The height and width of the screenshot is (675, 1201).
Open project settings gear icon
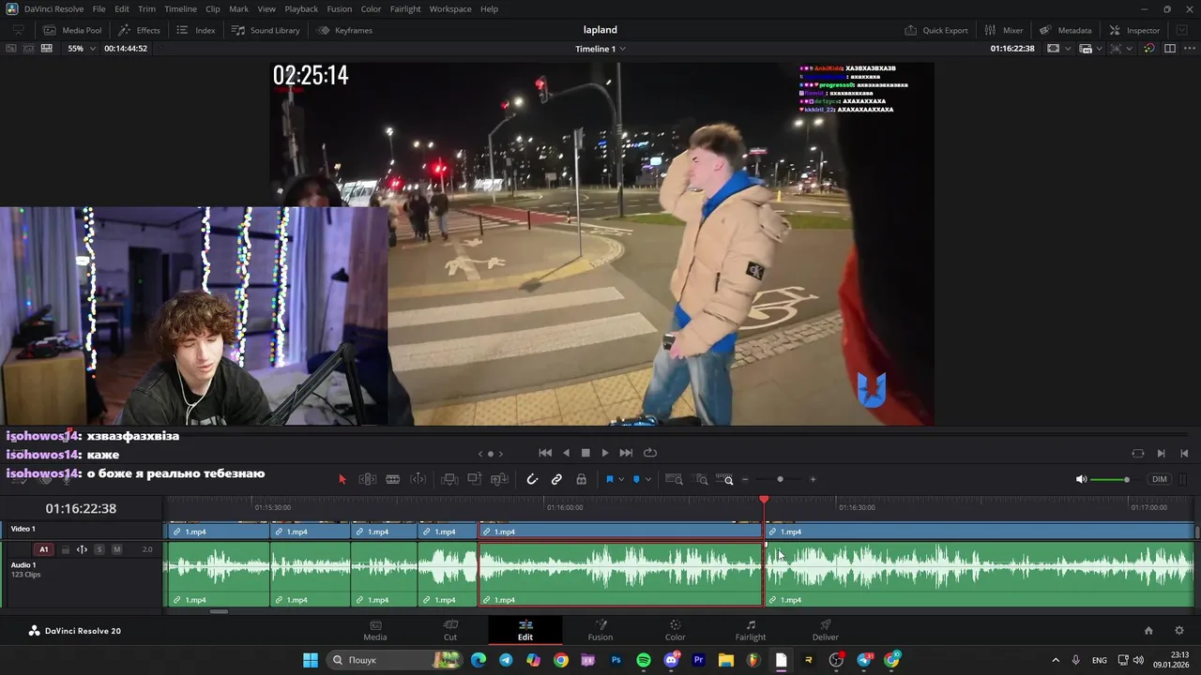1179,631
